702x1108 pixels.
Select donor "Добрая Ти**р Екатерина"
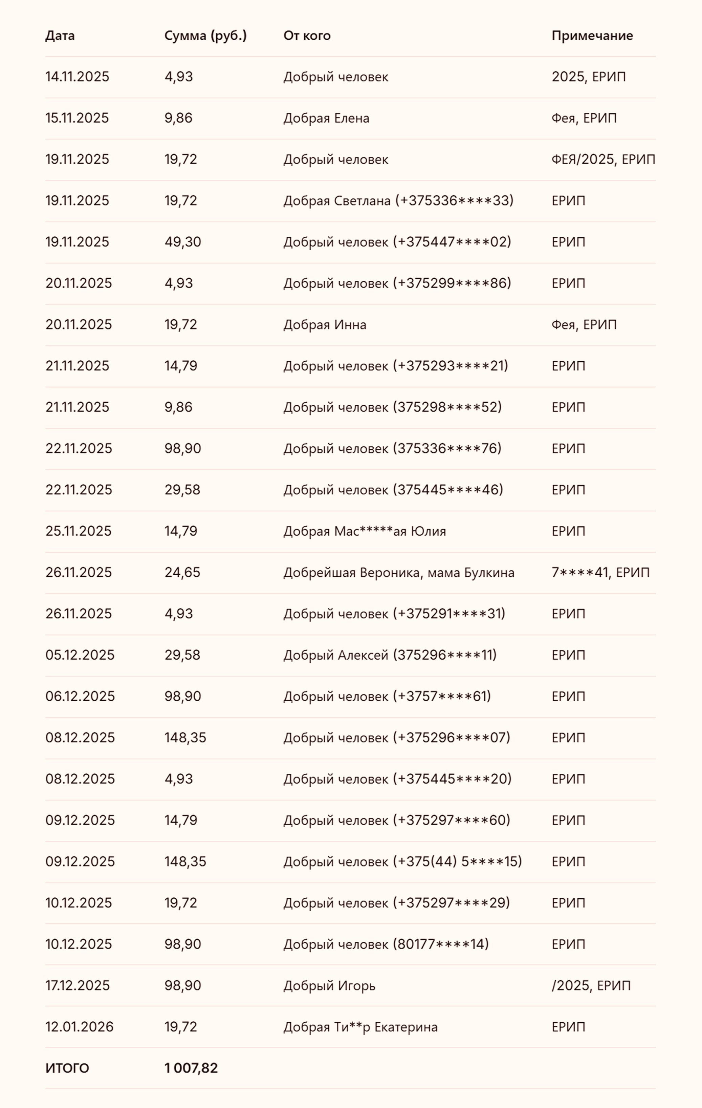click(x=360, y=1026)
